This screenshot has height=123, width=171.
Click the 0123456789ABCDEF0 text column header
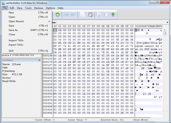pyautogui.click(x=149, y=26)
